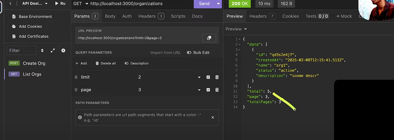
Task: Click the drag handle for limit row
Action: [76, 77]
